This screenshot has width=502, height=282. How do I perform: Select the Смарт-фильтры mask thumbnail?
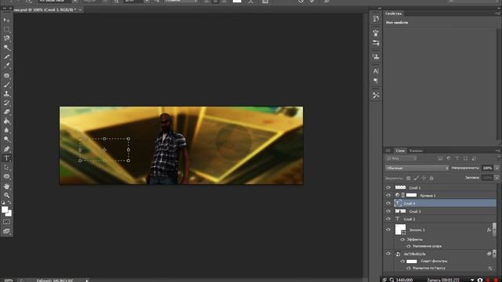[412, 261]
